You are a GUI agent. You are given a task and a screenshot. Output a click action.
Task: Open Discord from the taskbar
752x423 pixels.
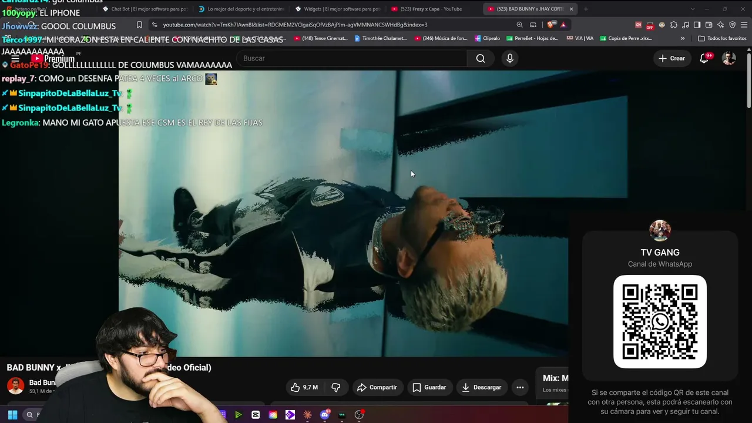(x=325, y=415)
